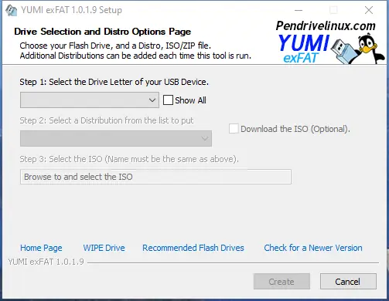Click the YUMI exFAT logo text
This screenshot has height=301, width=389.
(303, 49)
